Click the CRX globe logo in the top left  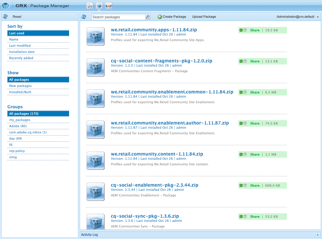[5, 5]
